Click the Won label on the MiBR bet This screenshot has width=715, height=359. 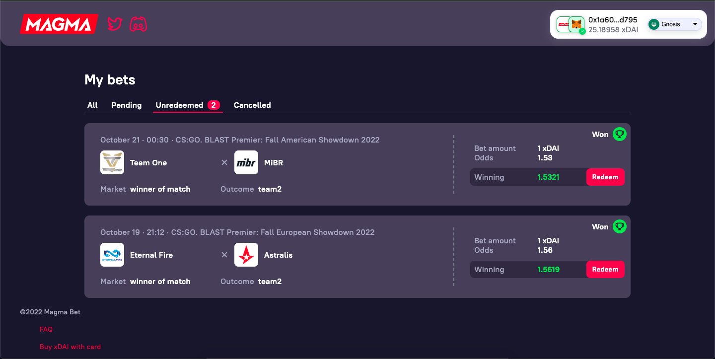pyautogui.click(x=600, y=135)
